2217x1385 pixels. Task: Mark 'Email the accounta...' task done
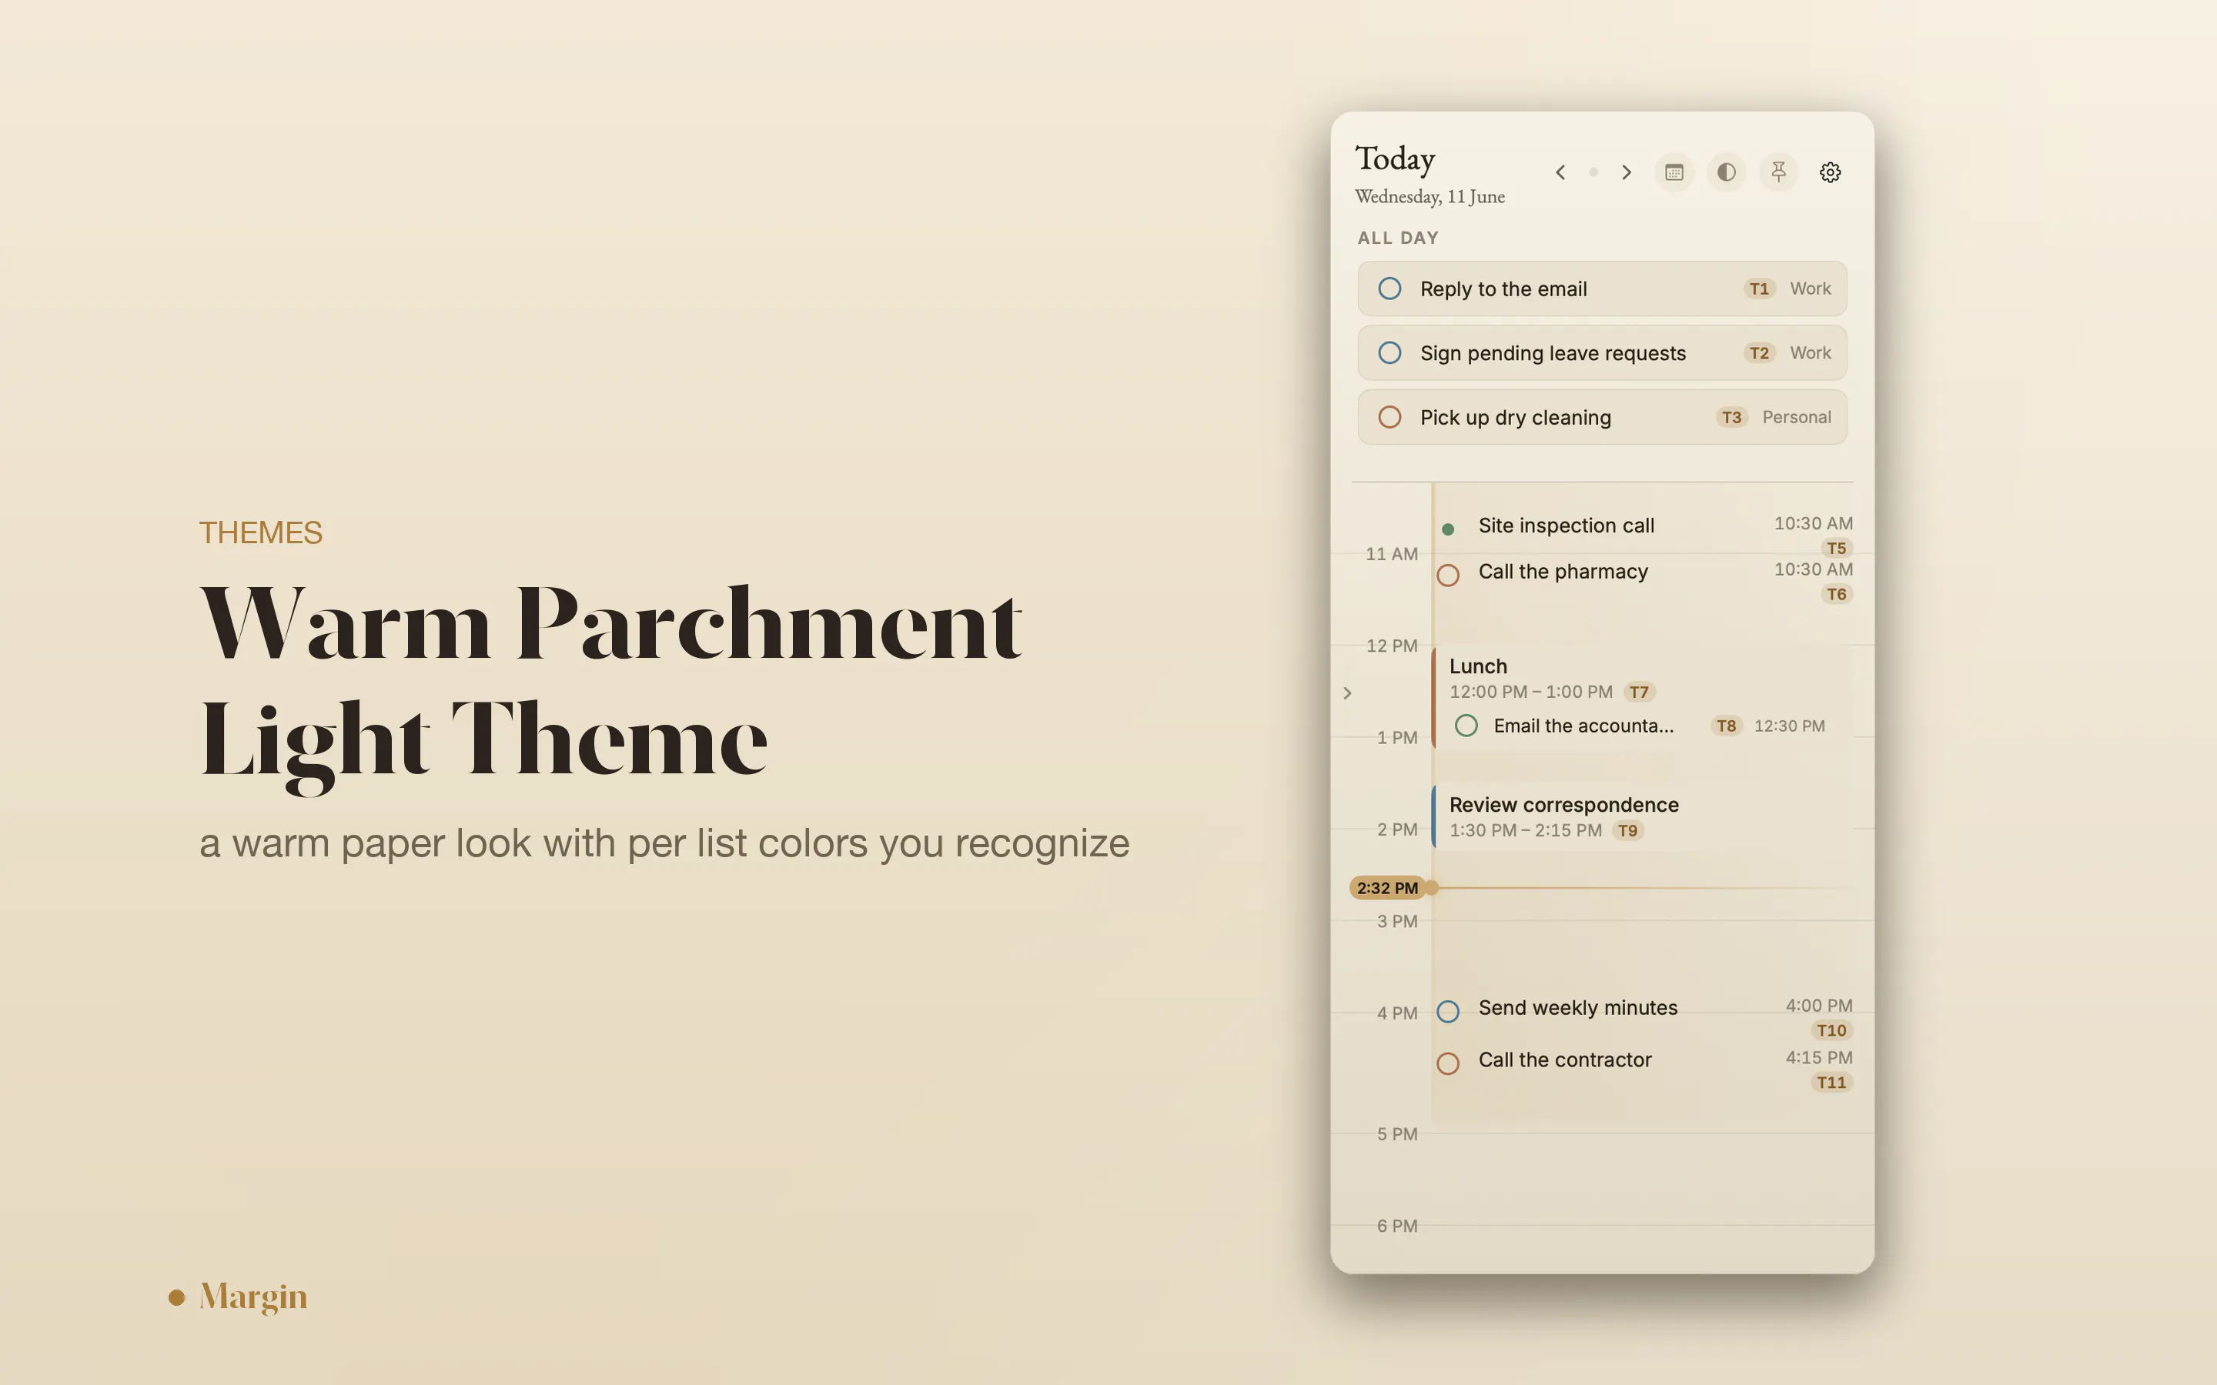(x=1466, y=726)
